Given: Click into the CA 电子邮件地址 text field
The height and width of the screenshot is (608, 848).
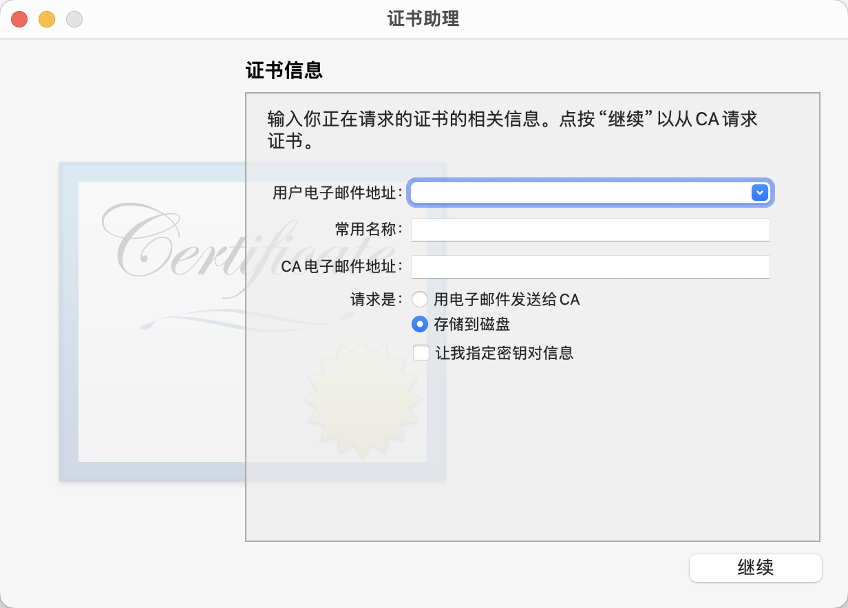Looking at the screenshot, I should pos(591,267).
